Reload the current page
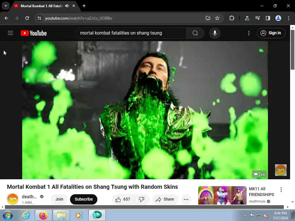The width and height of the screenshot is (295, 221). (x=27, y=18)
